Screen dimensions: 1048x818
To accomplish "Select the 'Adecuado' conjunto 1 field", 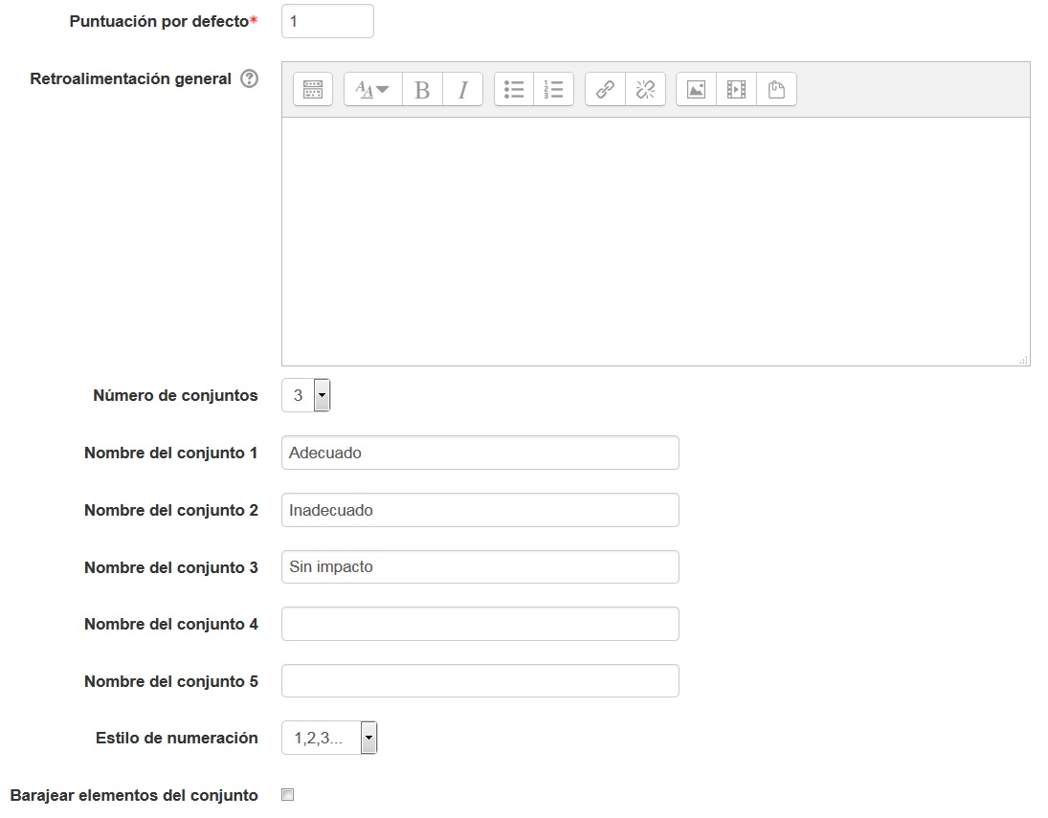I will coord(479,453).
